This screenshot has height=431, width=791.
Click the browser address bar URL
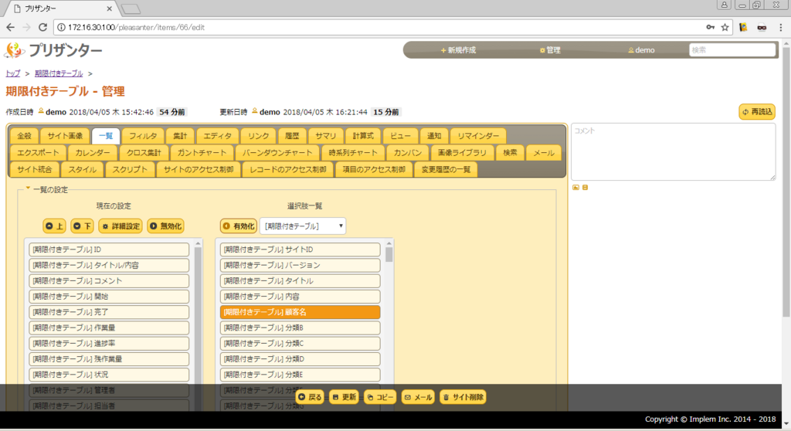[x=136, y=27]
